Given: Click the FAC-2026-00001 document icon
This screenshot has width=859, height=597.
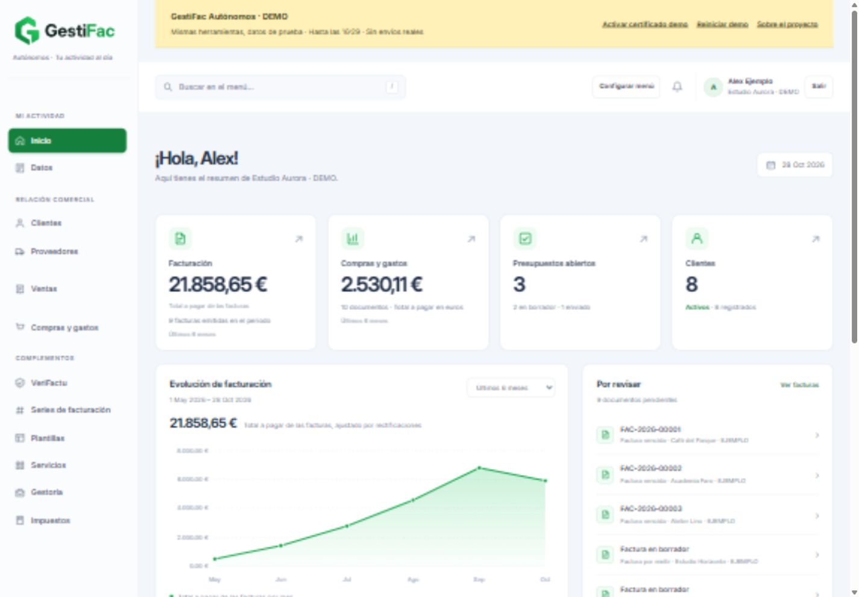Looking at the screenshot, I should [x=605, y=435].
